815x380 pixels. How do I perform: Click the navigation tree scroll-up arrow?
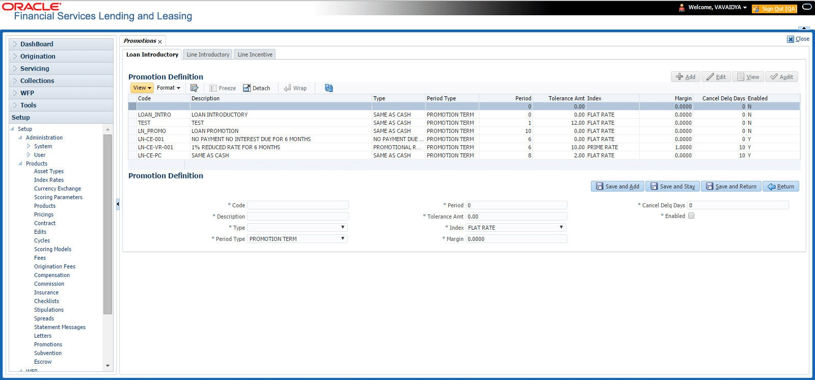coord(107,130)
